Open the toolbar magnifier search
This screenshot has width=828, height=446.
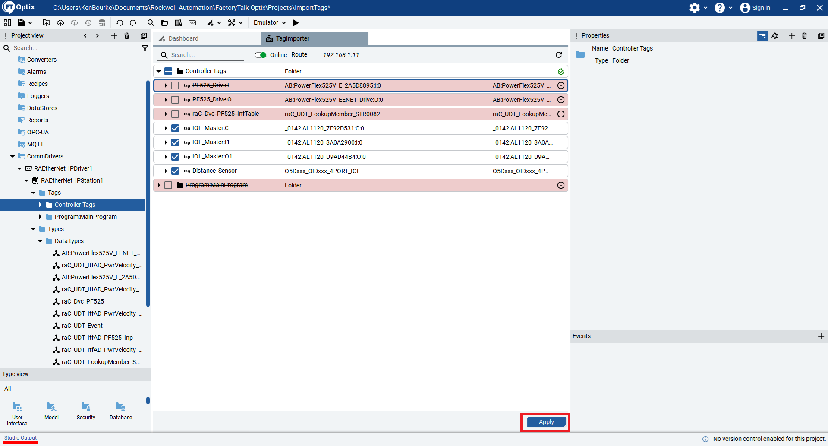[151, 23]
